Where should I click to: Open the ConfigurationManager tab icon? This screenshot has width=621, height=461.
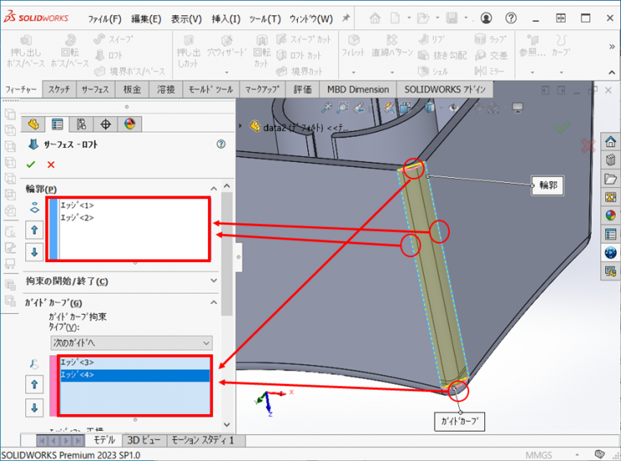click(x=81, y=124)
